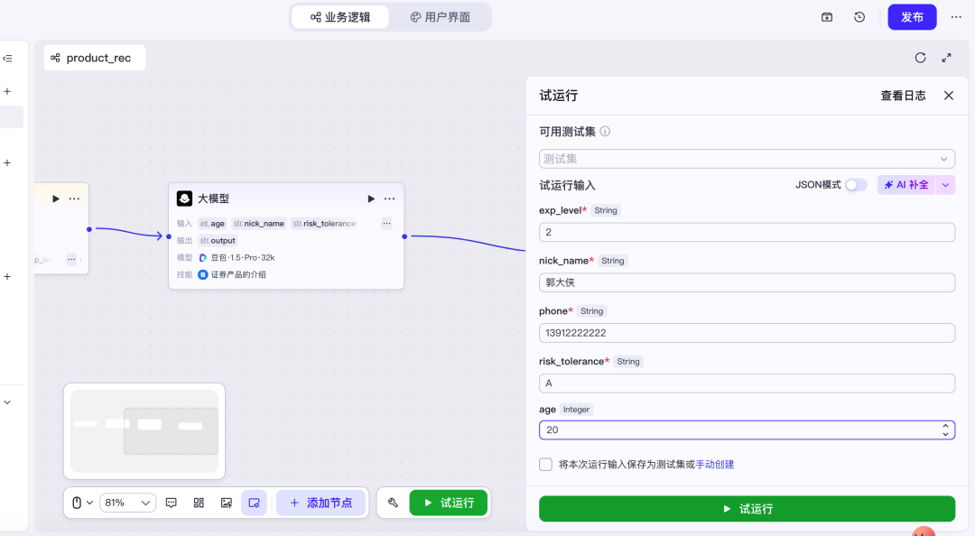This screenshot has width=975, height=536.
Task: Expand the canvas to fullscreen
Action: tap(946, 58)
